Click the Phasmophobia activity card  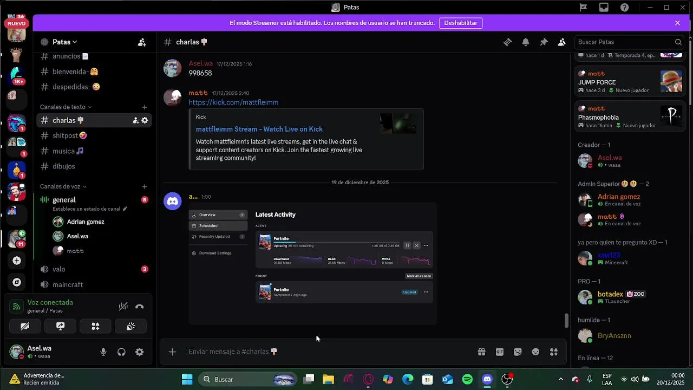click(630, 117)
